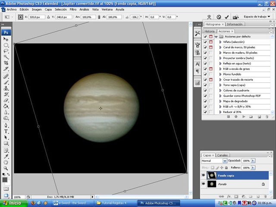Image resolution: width=276 pixels, height=207 pixels.
Task: Select the Slice tool
Action: point(6,69)
